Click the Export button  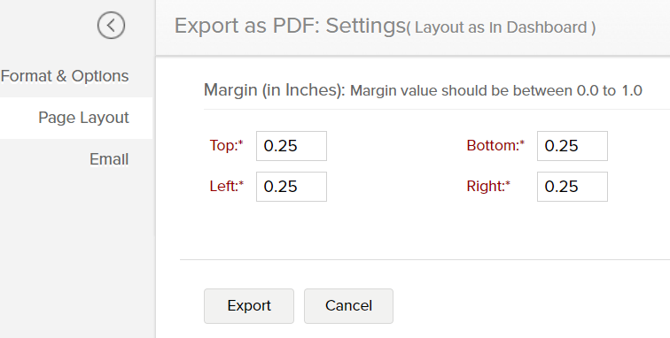249,306
